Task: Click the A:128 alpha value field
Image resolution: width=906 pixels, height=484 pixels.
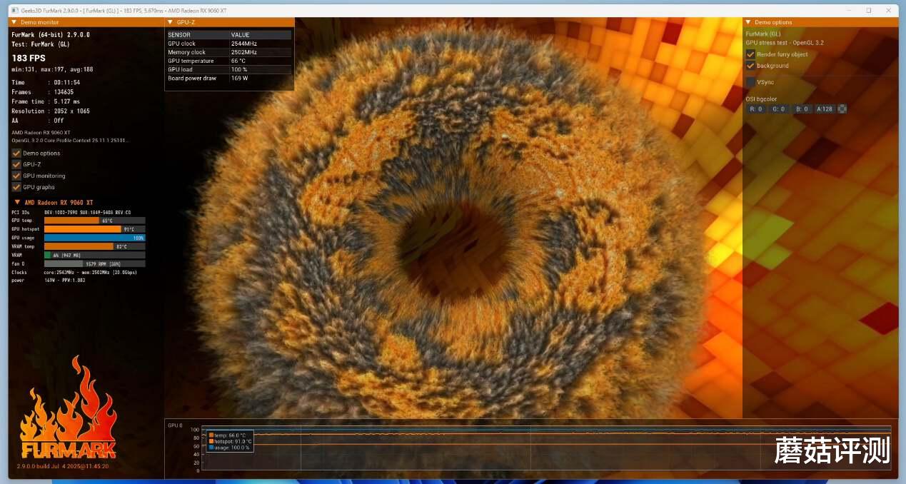Action: pyautogui.click(x=825, y=109)
